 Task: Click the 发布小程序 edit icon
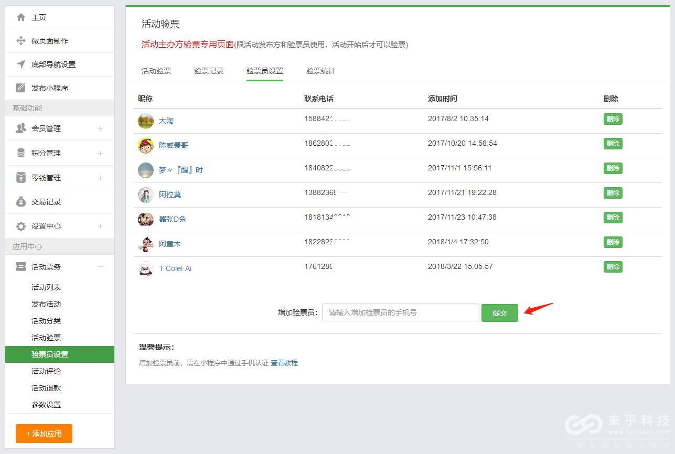pos(21,88)
